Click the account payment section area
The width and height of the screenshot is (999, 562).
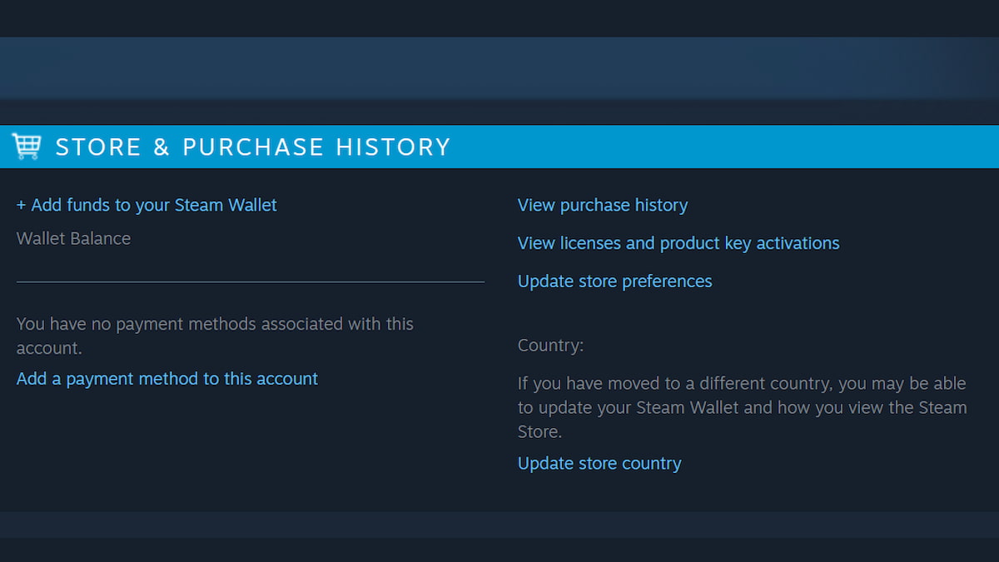click(x=215, y=350)
